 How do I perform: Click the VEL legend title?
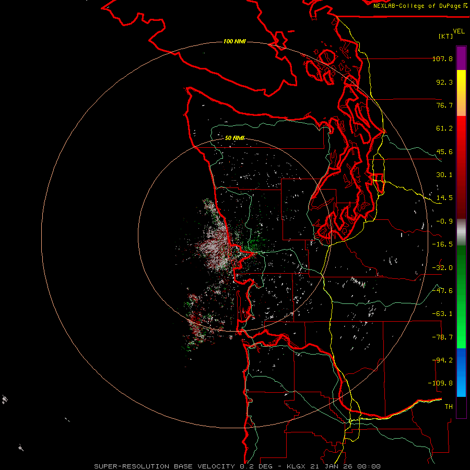point(459,31)
